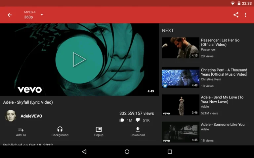Open the AdeleVEVO channel avatar
Screen dimensions: 254x158
pyautogui.click(x=11, y=116)
